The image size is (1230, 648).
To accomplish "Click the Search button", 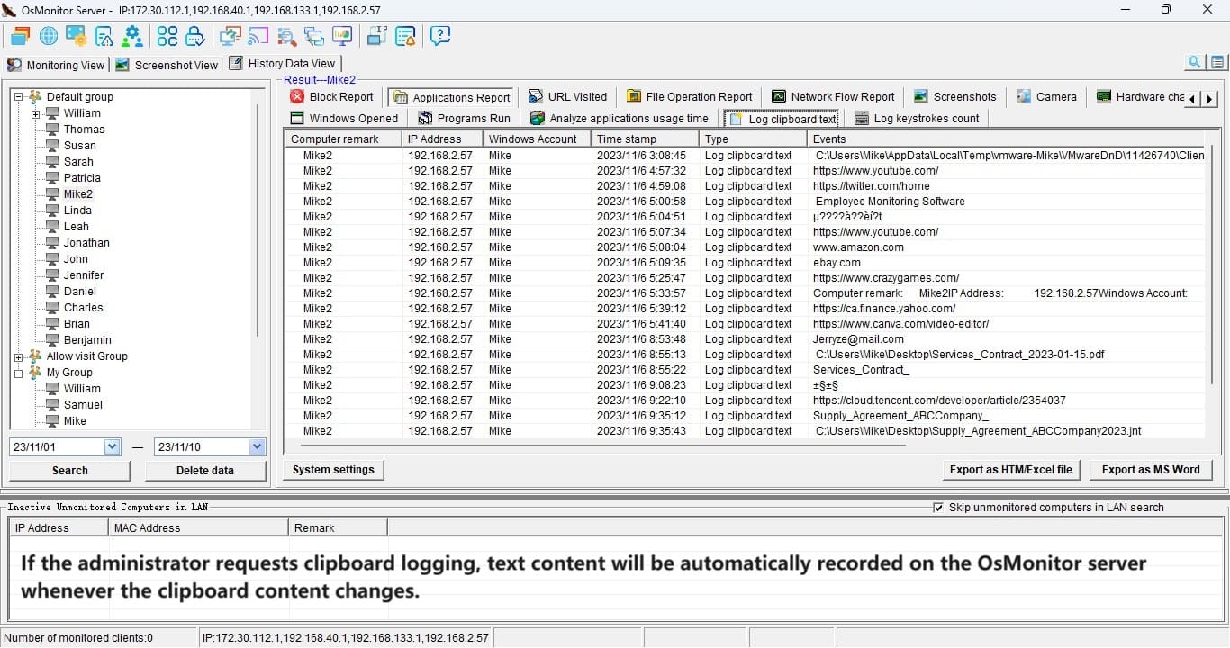I will click(70, 470).
